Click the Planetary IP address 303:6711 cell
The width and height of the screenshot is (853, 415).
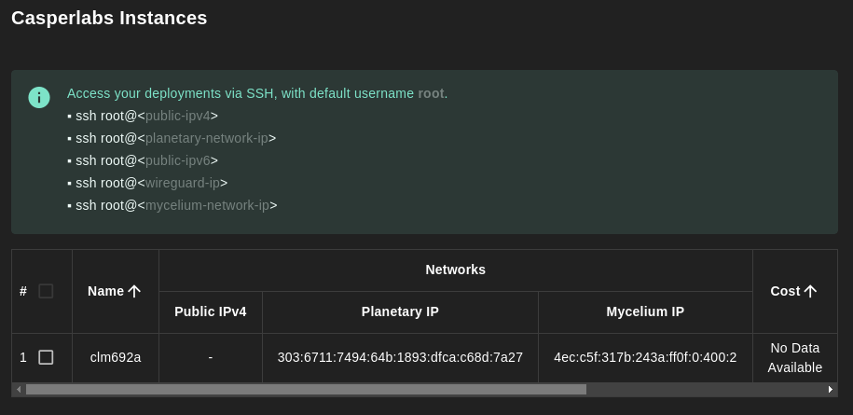pyautogui.click(x=400, y=357)
